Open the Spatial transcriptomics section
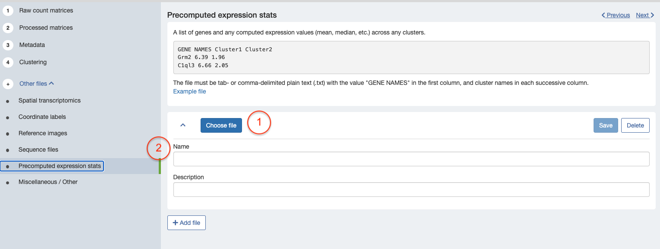Viewport: 660px width, 249px height. 50,100
